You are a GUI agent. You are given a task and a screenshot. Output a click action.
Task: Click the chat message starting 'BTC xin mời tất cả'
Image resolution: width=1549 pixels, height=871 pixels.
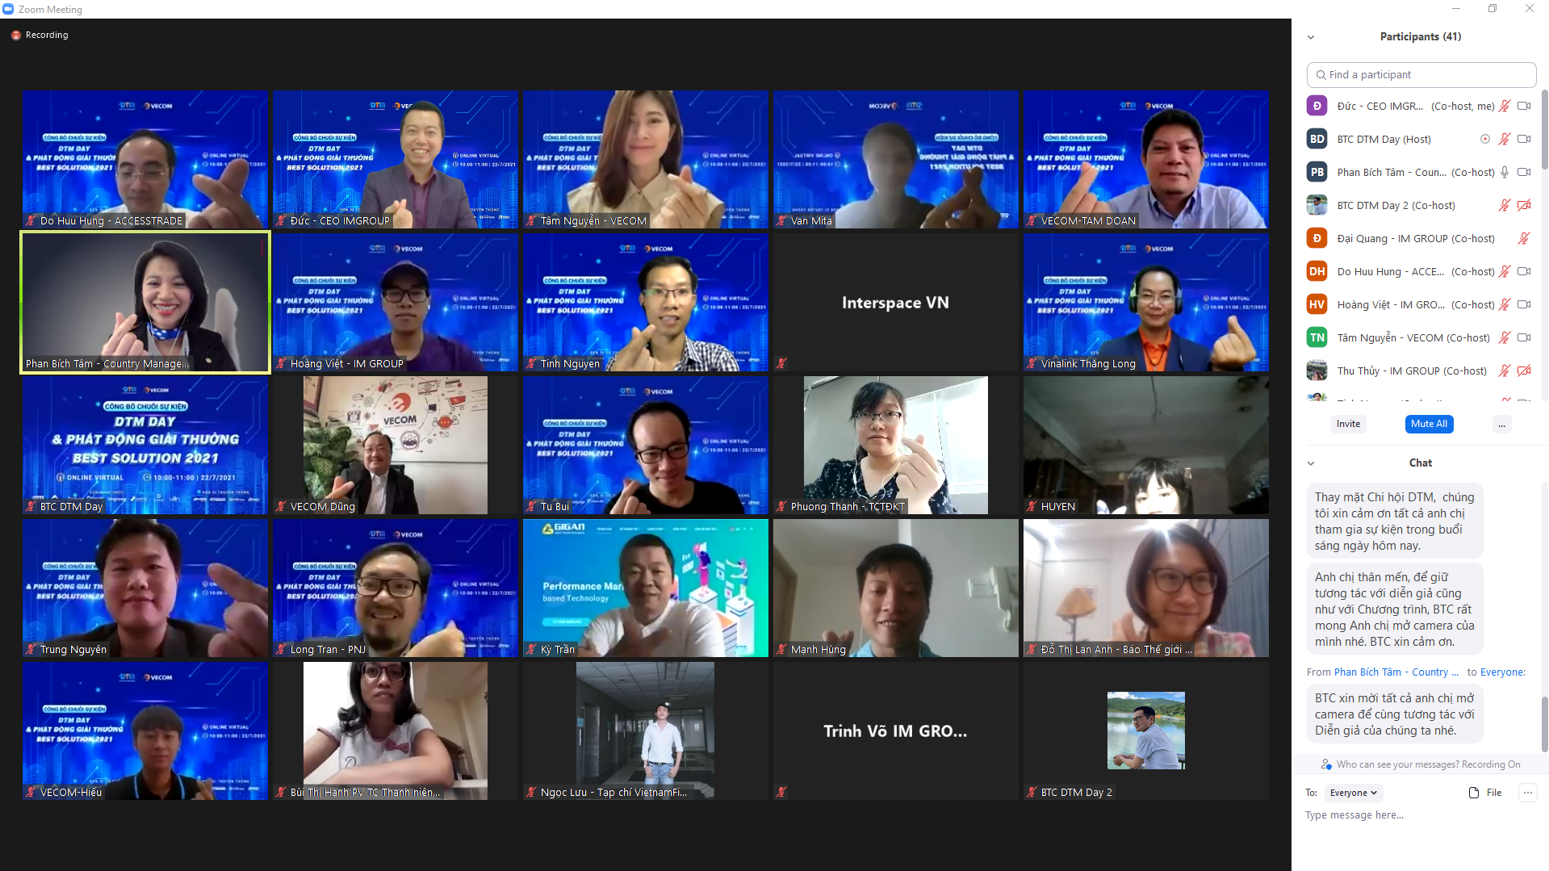coord(1395,714)
